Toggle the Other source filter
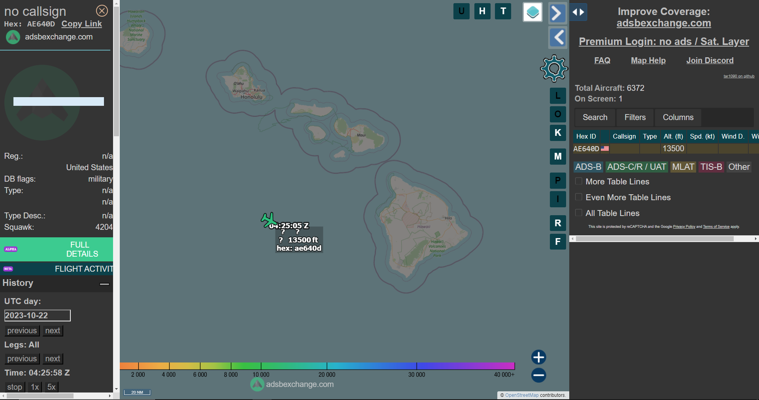Screen dimensions: 759x400 [739, 167]
